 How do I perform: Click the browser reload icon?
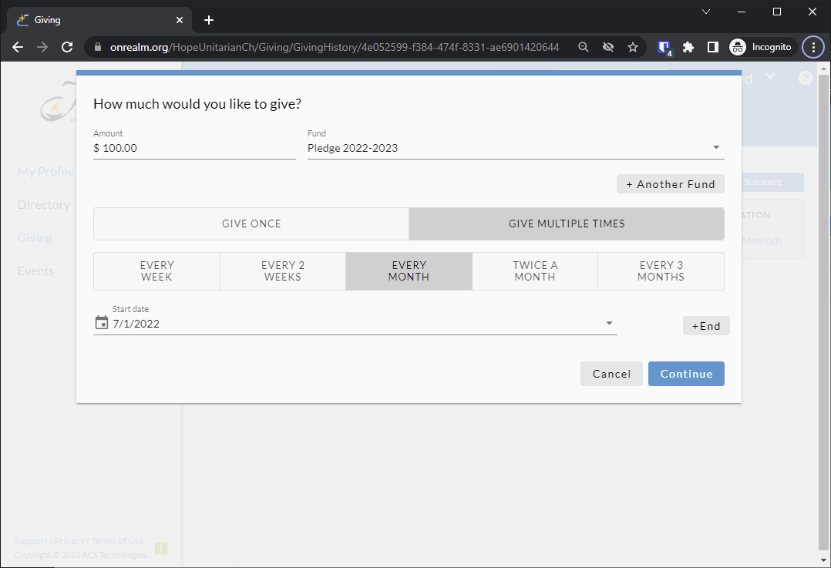pos(67,47)
